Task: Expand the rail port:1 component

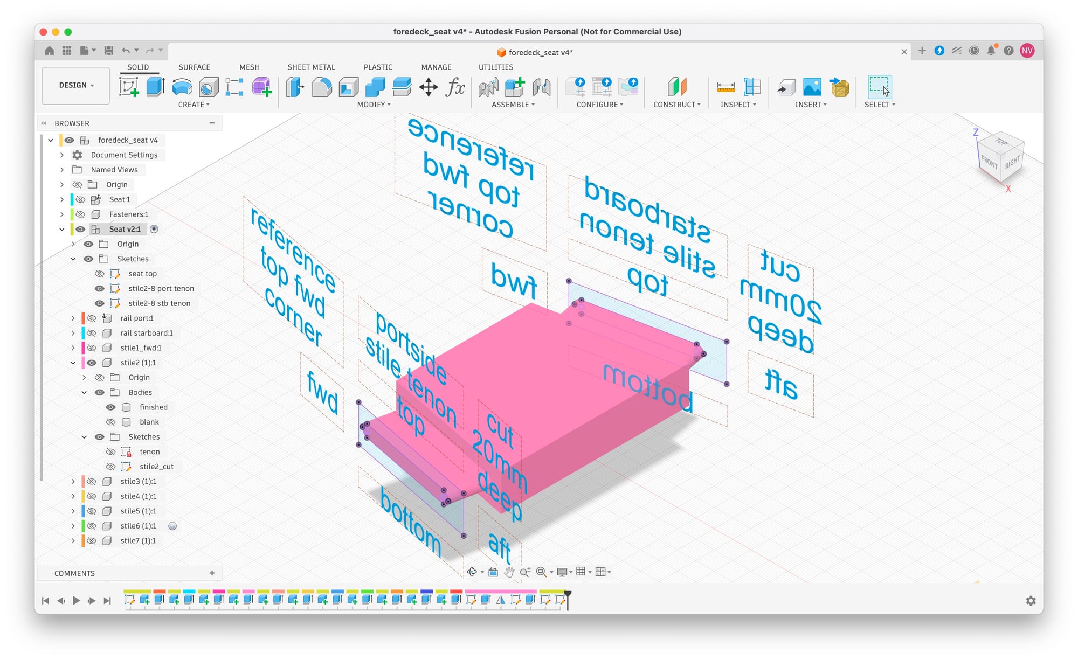Action: [x=73, y=318]
